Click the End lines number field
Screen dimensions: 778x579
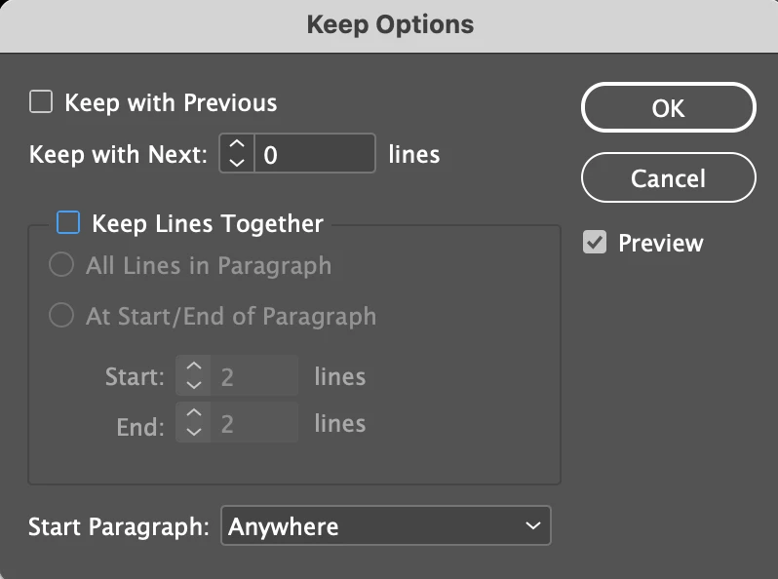coord(255,423)
